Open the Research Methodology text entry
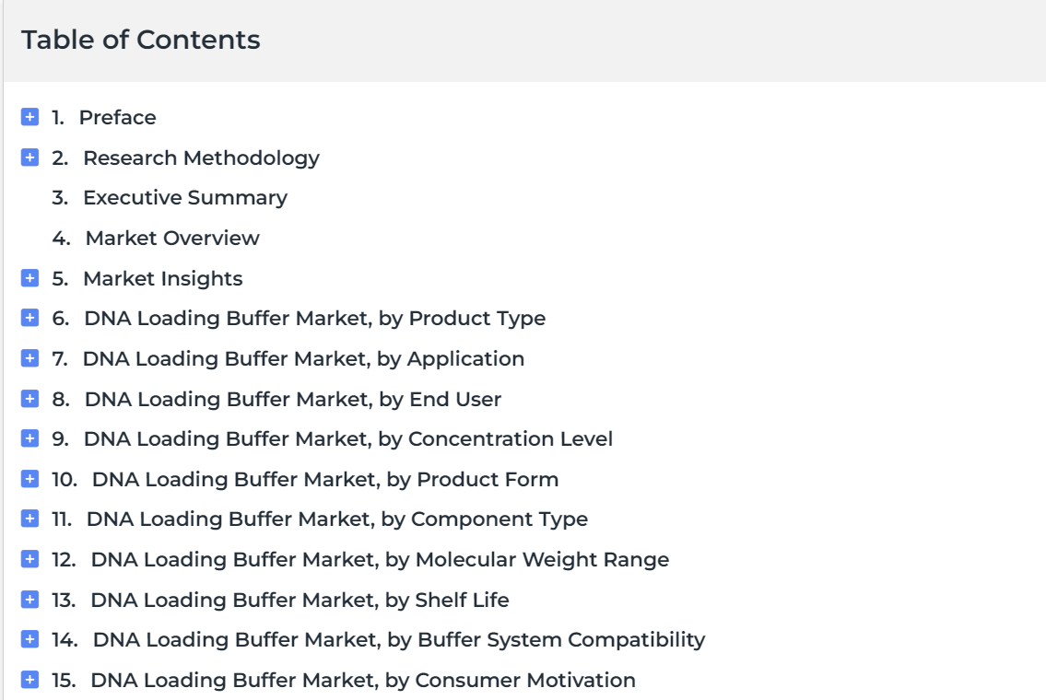This screenshot has width=1046, height=700. (202, 158)
